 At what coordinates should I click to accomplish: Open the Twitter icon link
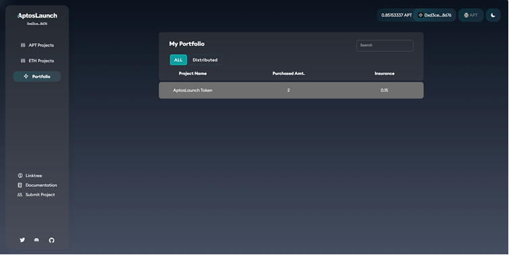[x=22, y=240]
